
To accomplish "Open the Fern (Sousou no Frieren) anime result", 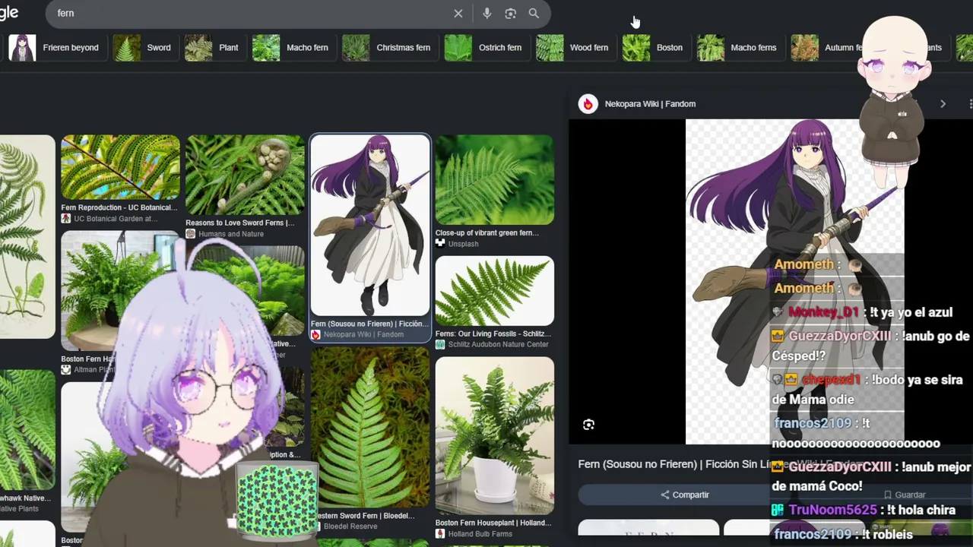I will click(x=370, y=226).
